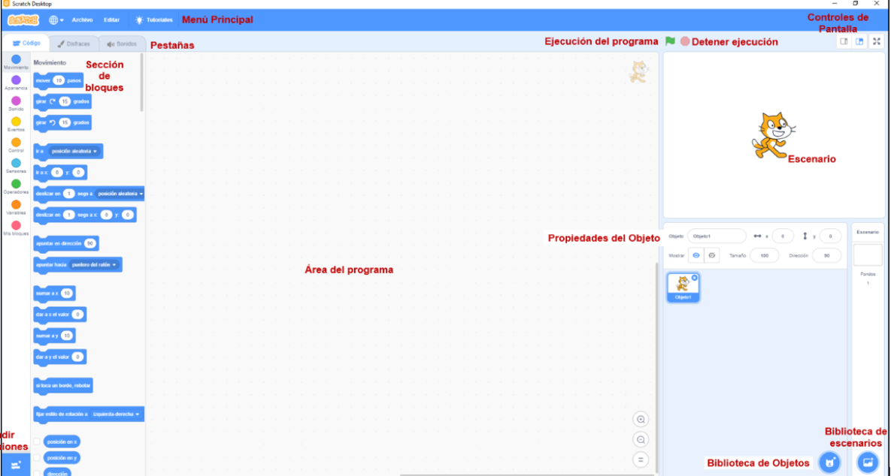891x476 pixels.
Task: Select the Objeto1 sprite thumbnail
Action: pos(683,288)
